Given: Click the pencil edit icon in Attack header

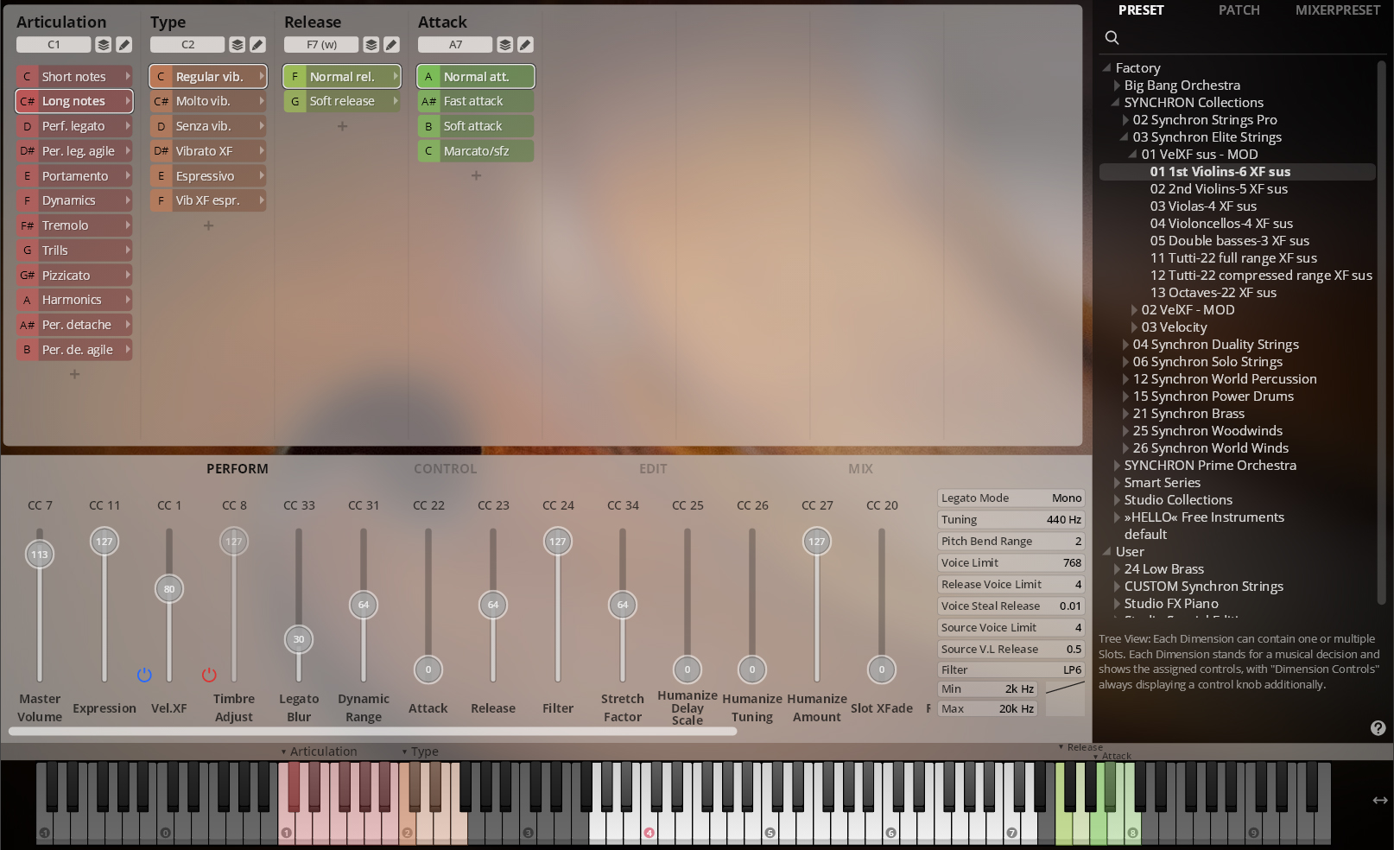Looking at the screenshot, I should (x=525, y=45).
